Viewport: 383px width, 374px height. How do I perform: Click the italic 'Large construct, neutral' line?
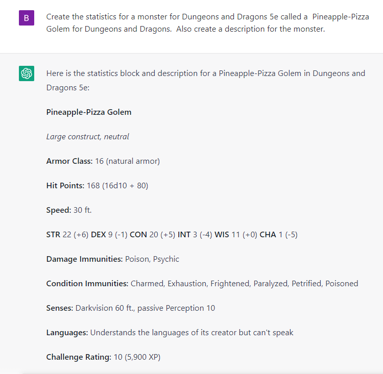coord(87,136)
